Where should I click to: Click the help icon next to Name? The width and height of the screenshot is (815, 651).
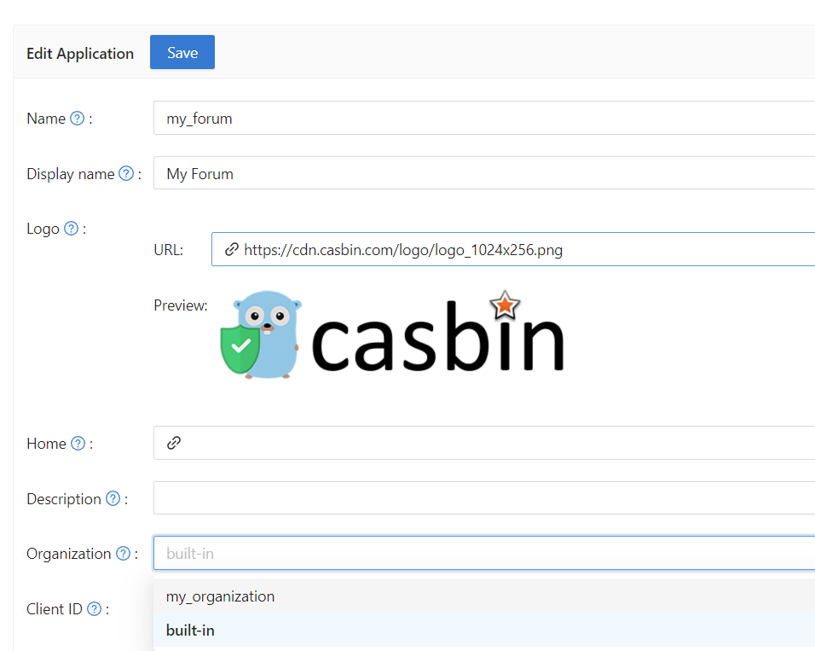click(77, 118)
